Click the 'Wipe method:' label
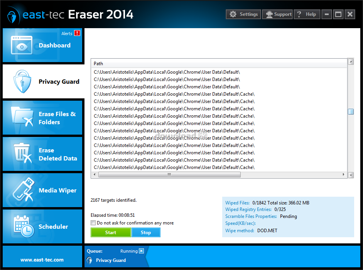 click(240, 231)
